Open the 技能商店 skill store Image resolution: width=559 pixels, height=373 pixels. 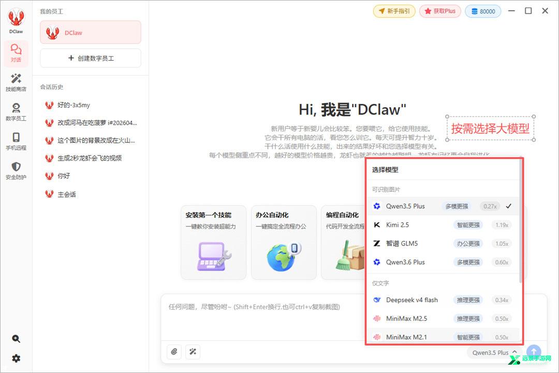coord(16,82)
